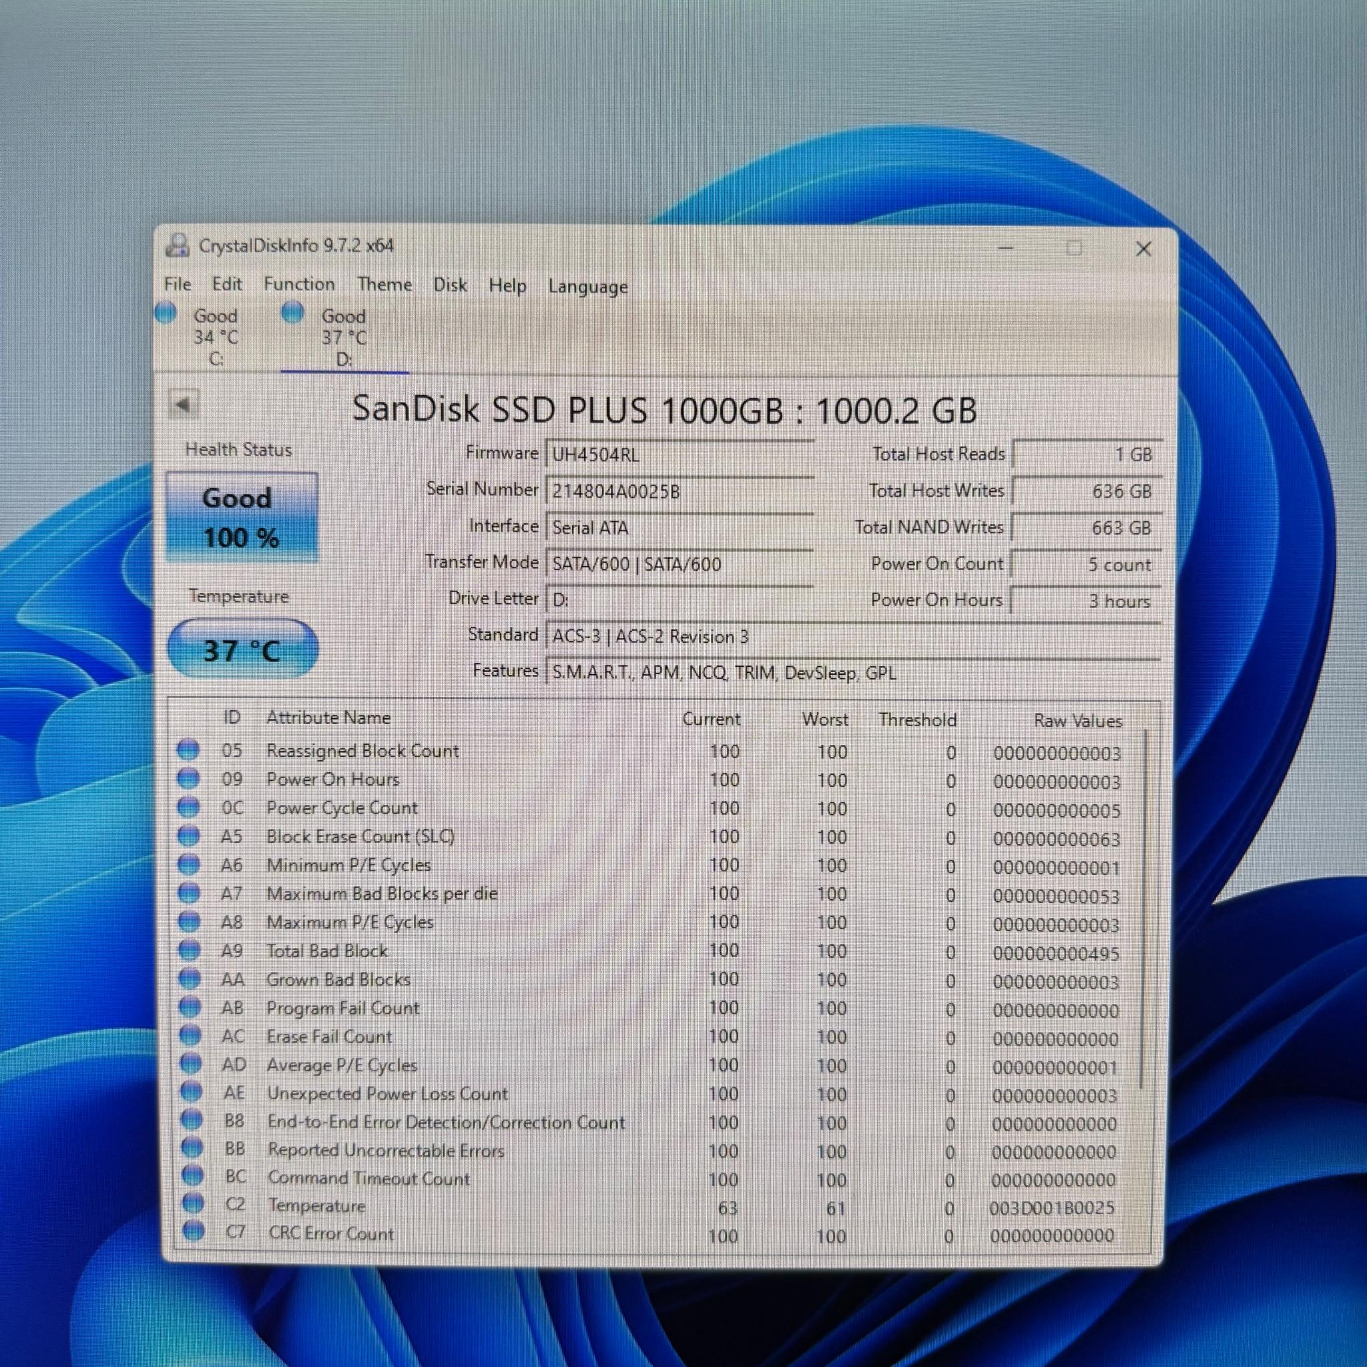Click the D: drive status orb
1367x1367 pixels.
[293, 312]
